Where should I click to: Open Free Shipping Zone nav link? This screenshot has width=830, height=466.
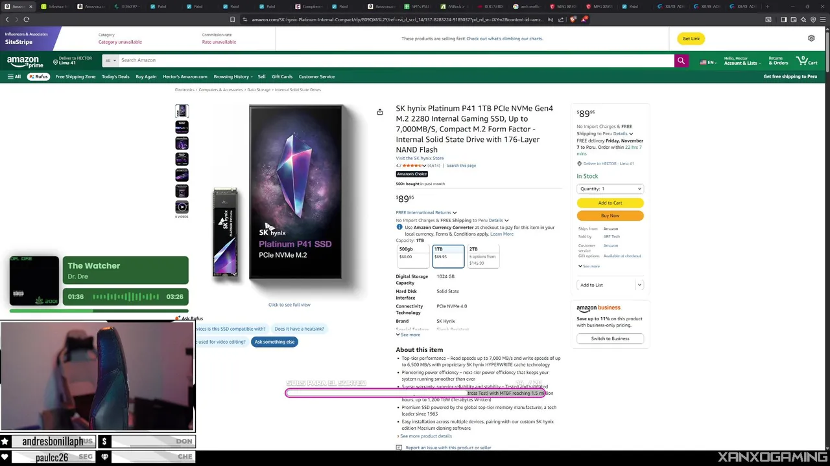75,76
